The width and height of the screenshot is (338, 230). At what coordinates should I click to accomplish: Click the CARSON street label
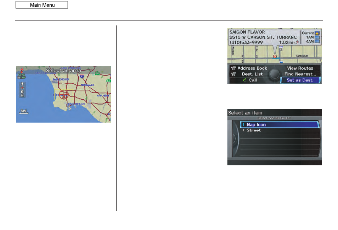(302, 56)
